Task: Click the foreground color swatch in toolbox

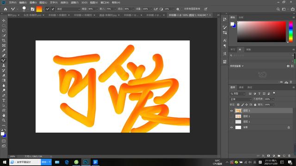Action: click(2, 134)
